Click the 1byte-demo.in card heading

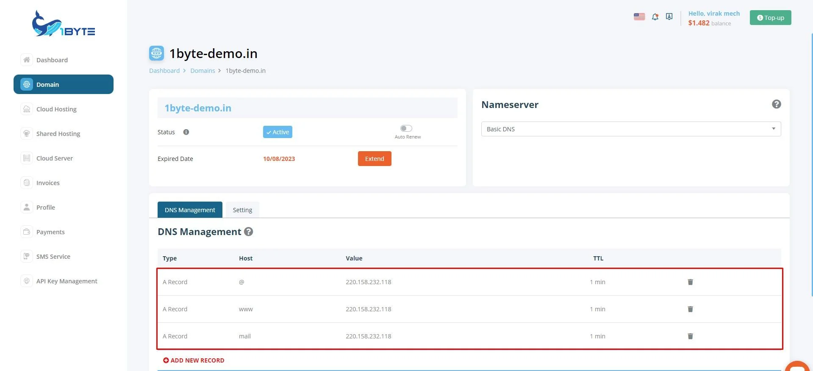coord(198,108)
